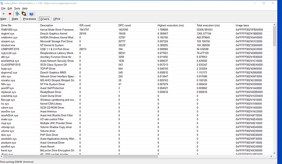Click the magnifier analysis toolbar icon

point(17,13)
